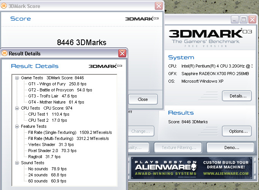Viewport: 259px width, 190px height.
Task: Select the GT3 - Troll's Lair row
Action: click(x=52, y=96)
